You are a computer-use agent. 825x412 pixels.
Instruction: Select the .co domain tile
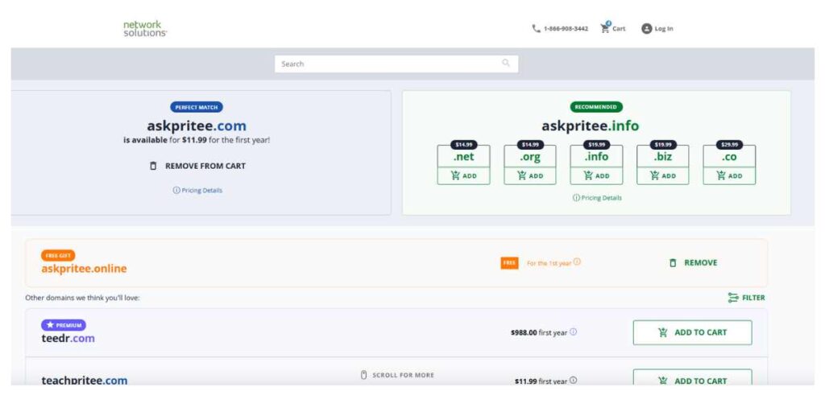tap(729, 157)
